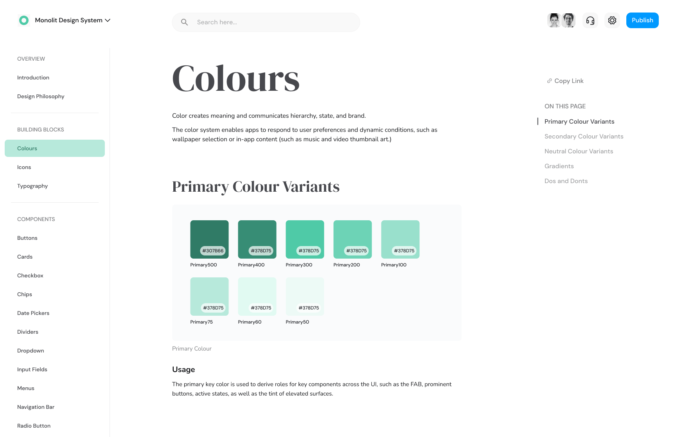Type in the Search here field
This screenshot has height=437, width=676.
tap(274, 22)
